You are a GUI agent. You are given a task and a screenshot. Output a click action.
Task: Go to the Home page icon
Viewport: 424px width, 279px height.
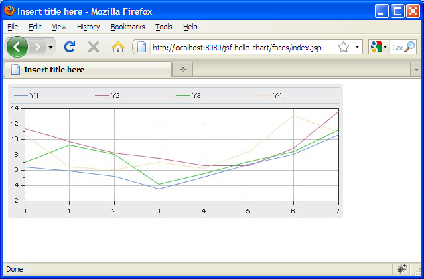(118, 47)
